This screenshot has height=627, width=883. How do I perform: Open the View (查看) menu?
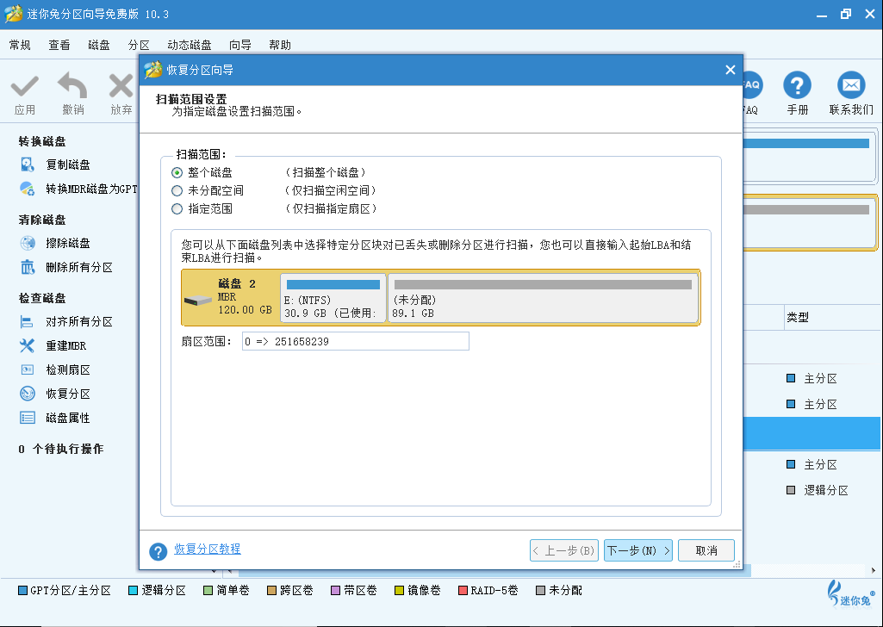59,45
